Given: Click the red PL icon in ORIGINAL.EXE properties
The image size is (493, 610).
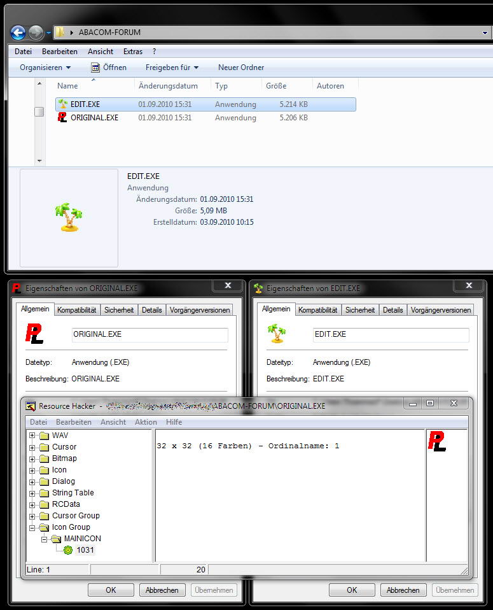Looking at the screenshot, I should (x=34, y=334).
